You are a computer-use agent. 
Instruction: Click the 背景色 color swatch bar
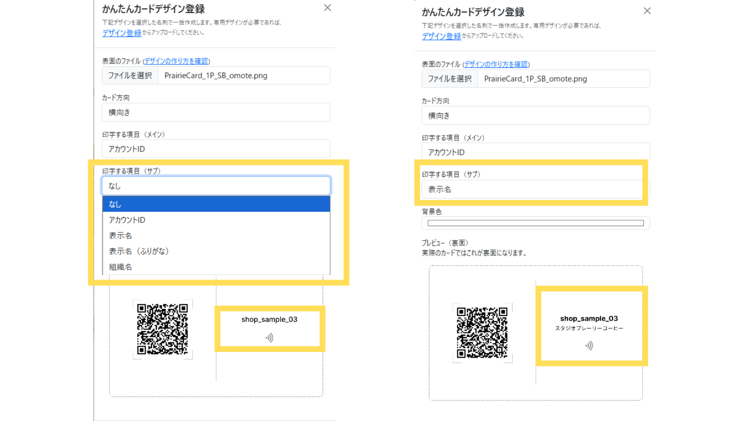click(536, 223)
